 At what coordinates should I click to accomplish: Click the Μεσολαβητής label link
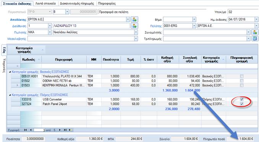tap(17, 39)
